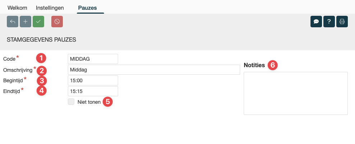Click red marker number 6 beside Notities
The height and width of the screenshot is (144, 355).
[273, 65]
